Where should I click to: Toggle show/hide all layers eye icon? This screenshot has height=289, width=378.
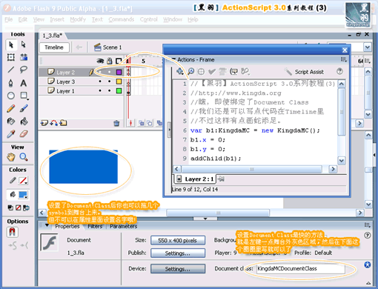tap(100, 61)
